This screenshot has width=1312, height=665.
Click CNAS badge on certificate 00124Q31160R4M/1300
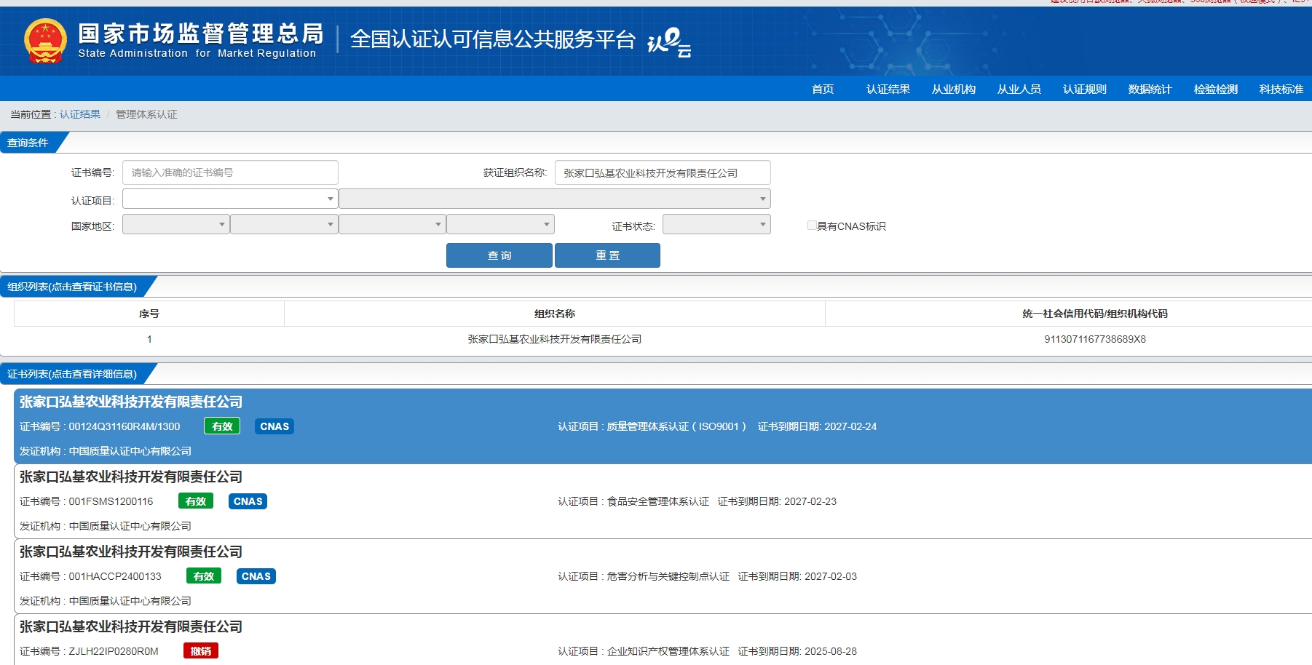tap(274, 426)
